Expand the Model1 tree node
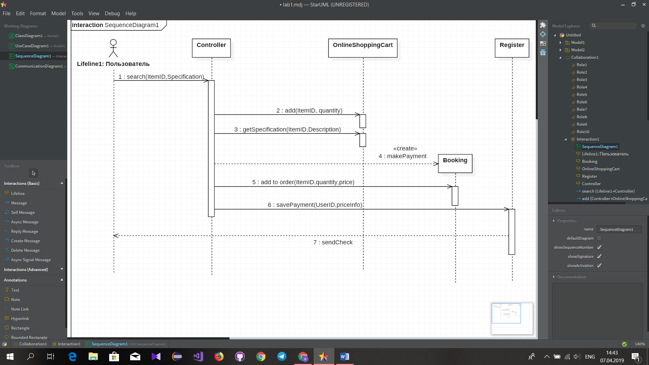The image size is (649, 365). coord(560,43)
